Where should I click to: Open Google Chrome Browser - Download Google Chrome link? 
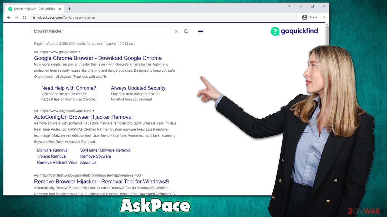[x=98, y=58]
